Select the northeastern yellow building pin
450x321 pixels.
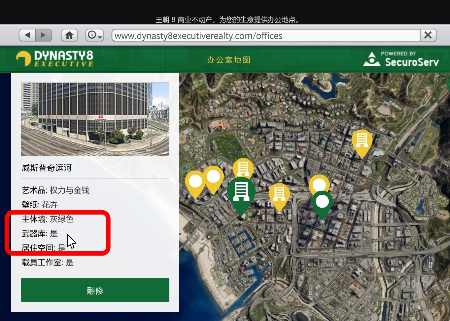362,144
